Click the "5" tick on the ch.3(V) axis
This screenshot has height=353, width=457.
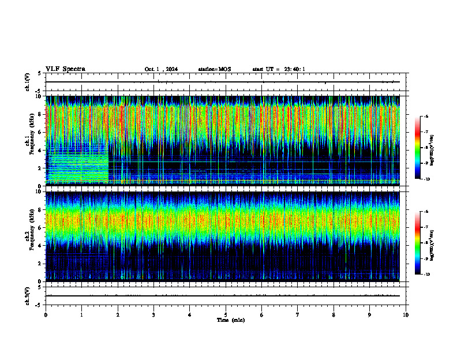coord(39,287)
